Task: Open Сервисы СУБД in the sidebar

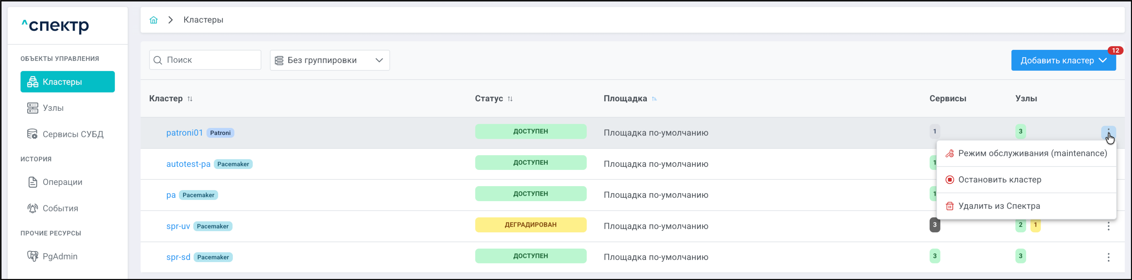Action: pos(72,134)
